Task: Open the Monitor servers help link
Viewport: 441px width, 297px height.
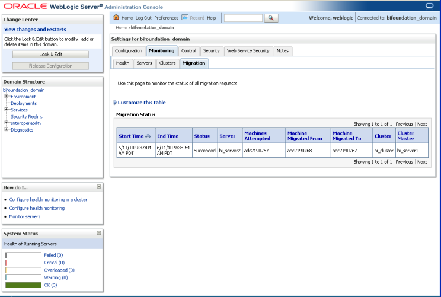Action: coord(25,216)
